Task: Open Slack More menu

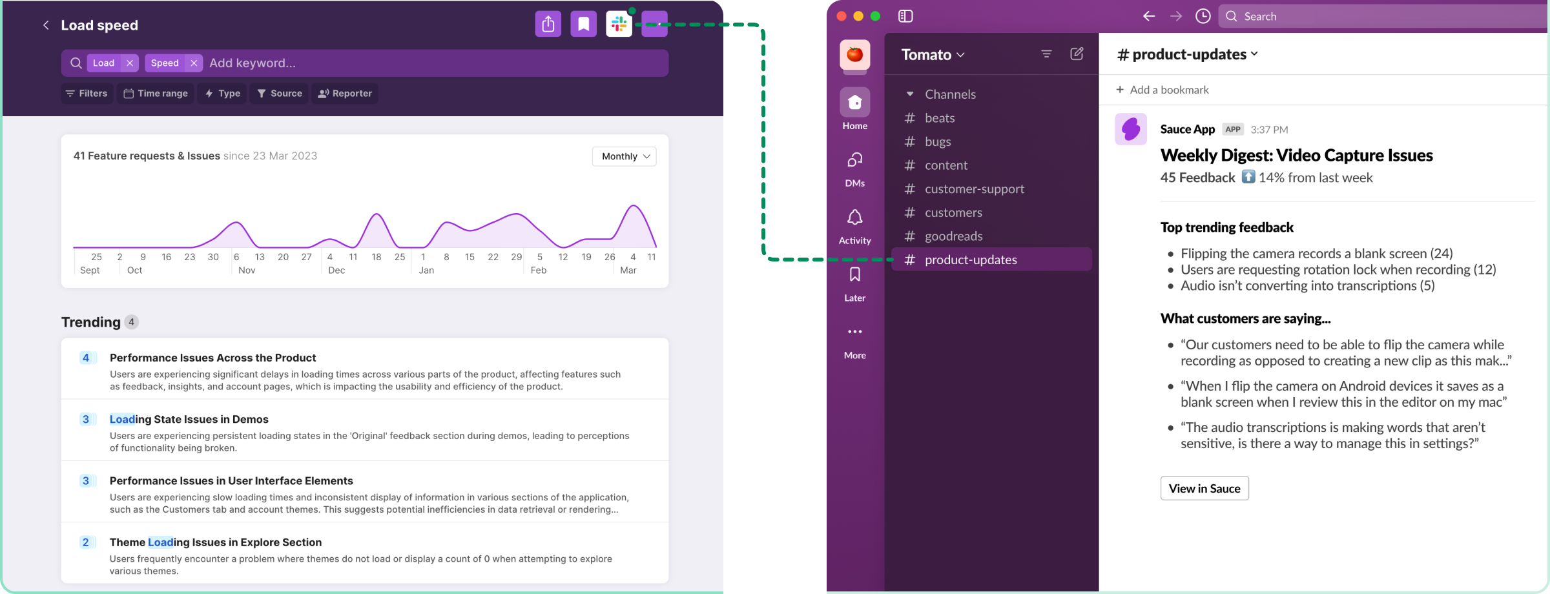Action: pyautogui.click(x=854, y=342)
